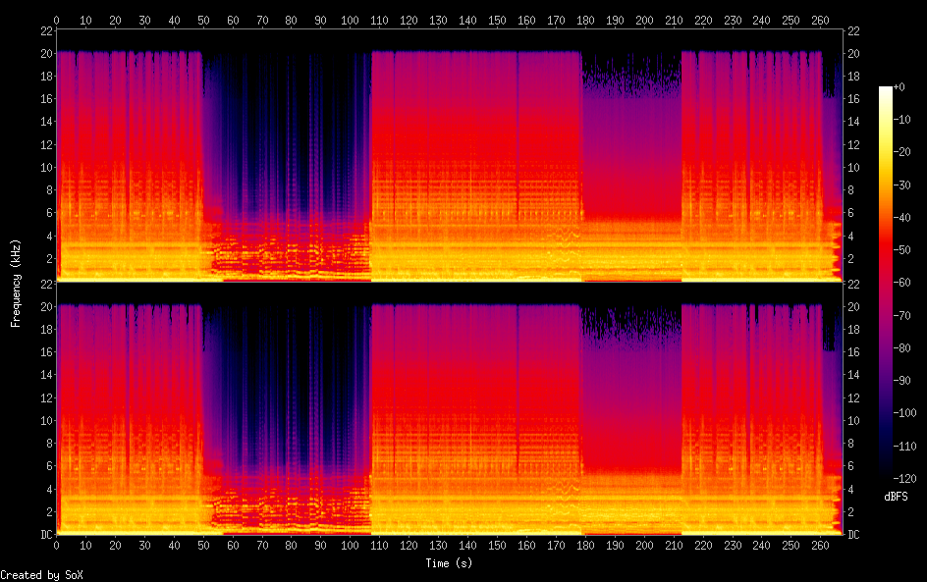Click the "-120" color scale value
The height and width of the screenshot is (582, 927).
point(905,479)
